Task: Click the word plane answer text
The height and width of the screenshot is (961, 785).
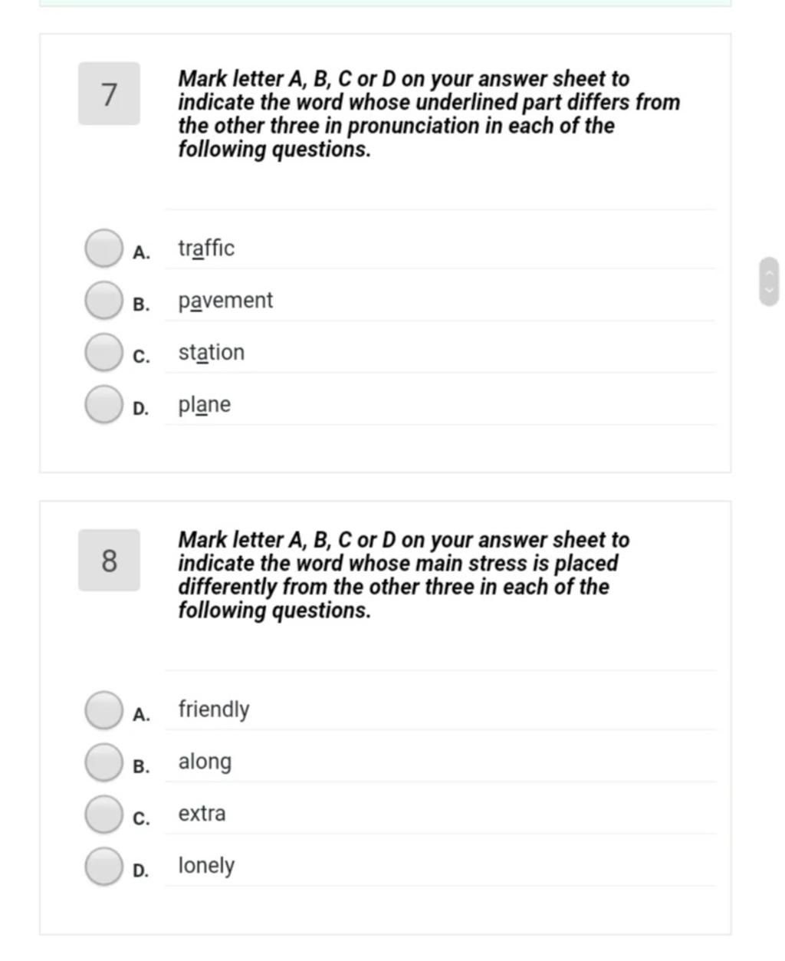Action: tap(205, 405)
